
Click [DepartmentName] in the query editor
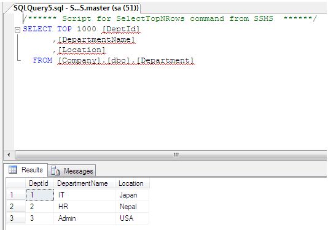coord(96,39)
